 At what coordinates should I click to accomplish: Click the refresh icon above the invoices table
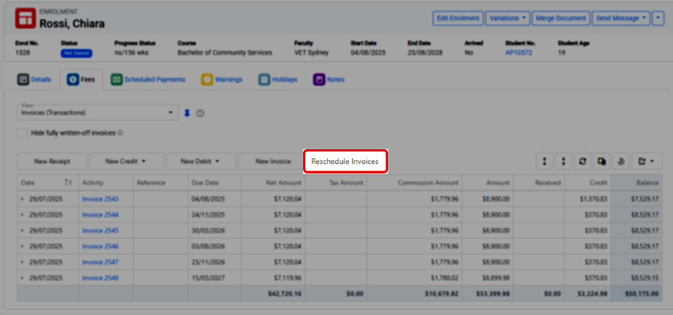(582, 162)
